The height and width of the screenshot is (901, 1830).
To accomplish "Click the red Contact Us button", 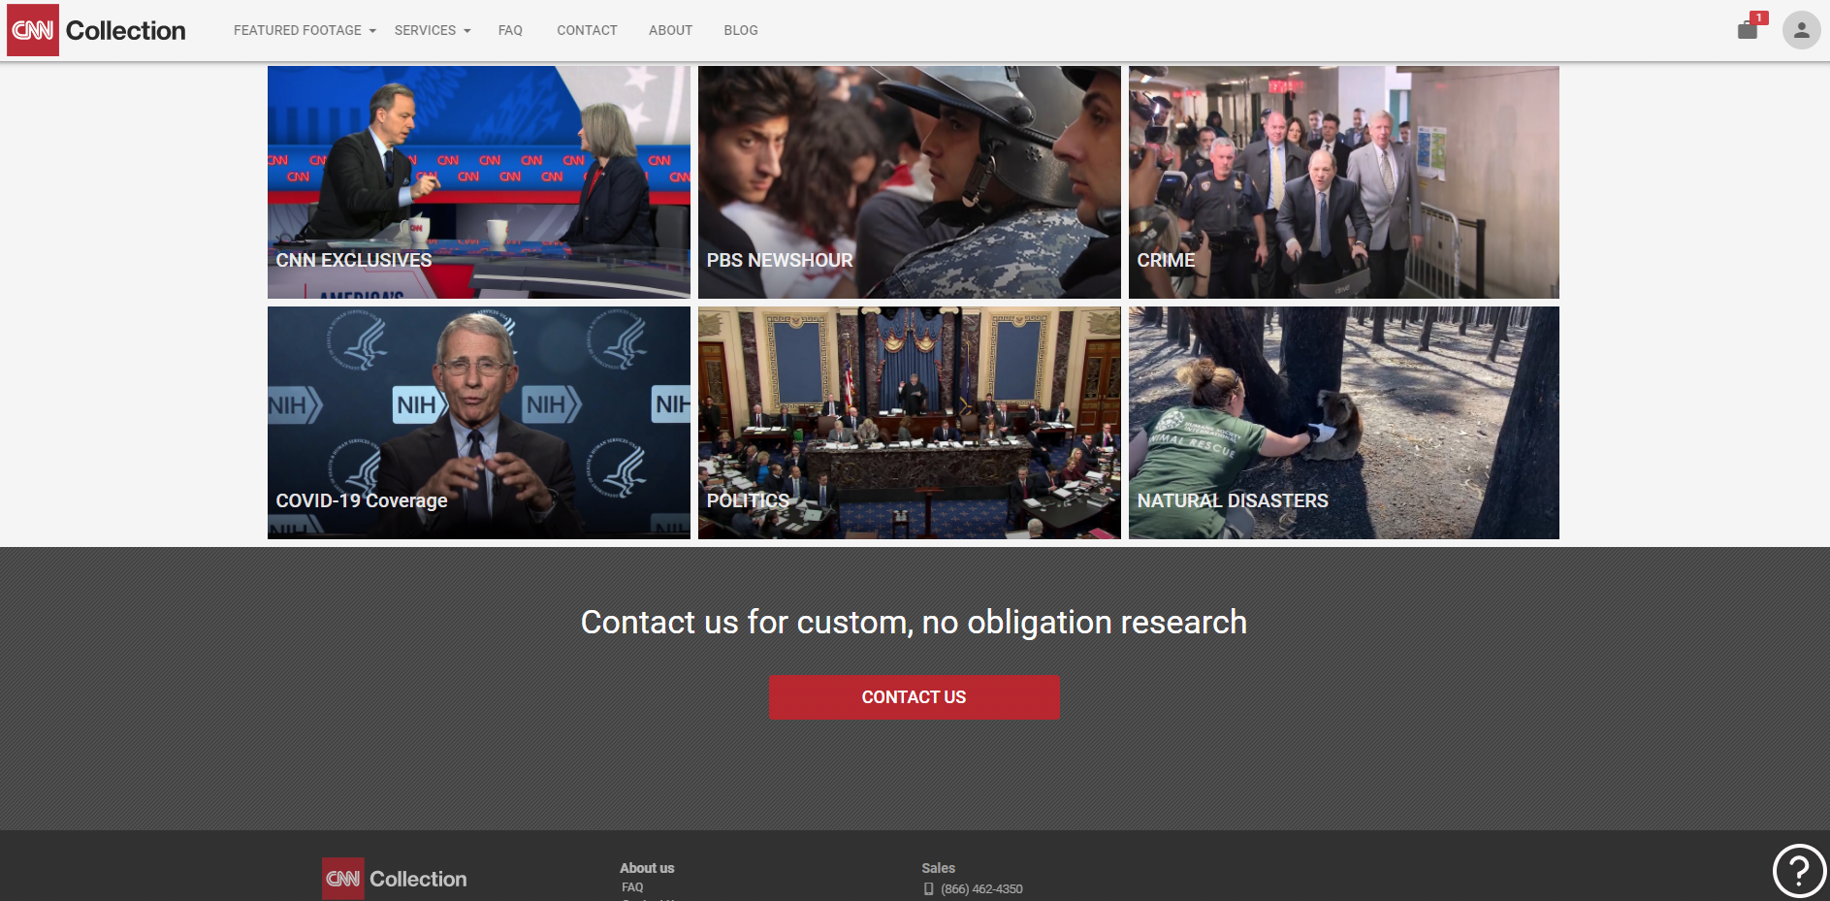I will 914,697.
